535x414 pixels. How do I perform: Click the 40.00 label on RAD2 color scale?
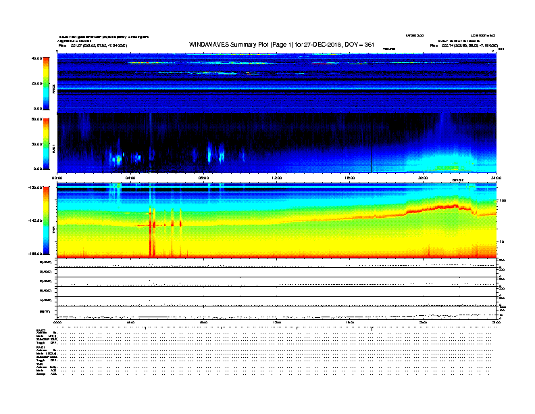coord(36,58)
